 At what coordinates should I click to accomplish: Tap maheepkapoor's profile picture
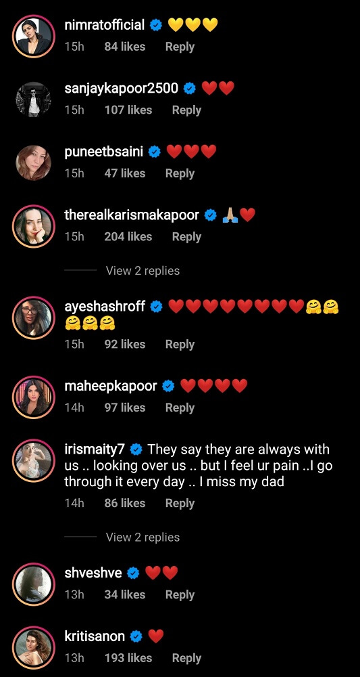(34, 397)
